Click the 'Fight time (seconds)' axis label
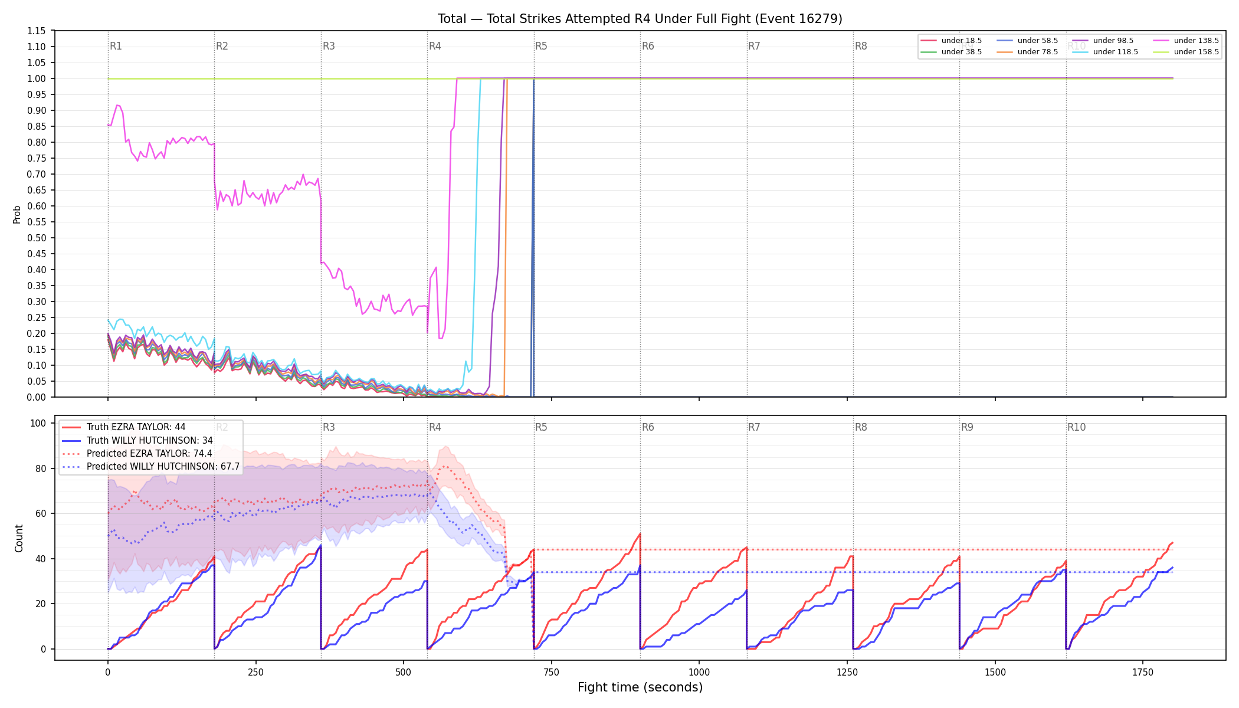Image resolution: width=1239 pixels, height=708 pixels. coord(640,687)
